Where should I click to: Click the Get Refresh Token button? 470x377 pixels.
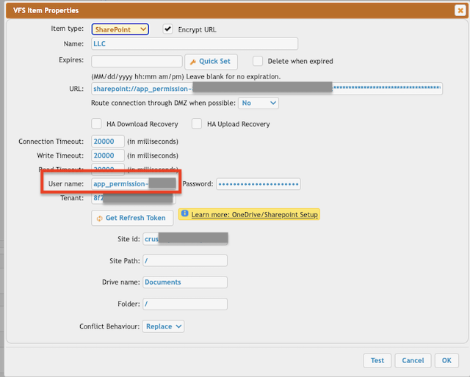132,218
